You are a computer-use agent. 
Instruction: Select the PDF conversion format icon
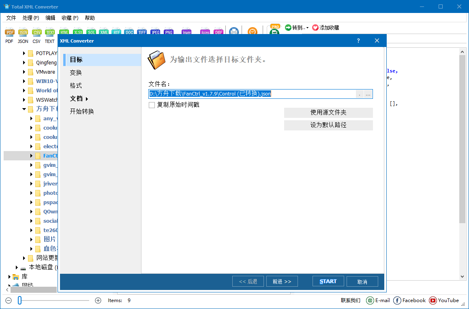9,32
